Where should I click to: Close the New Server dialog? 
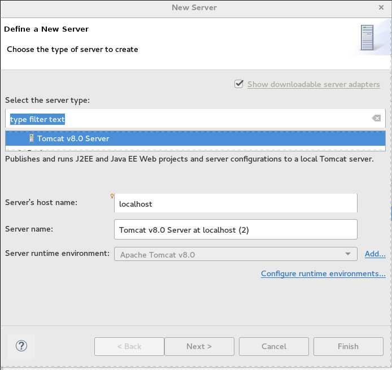click(x=381, y=7)
